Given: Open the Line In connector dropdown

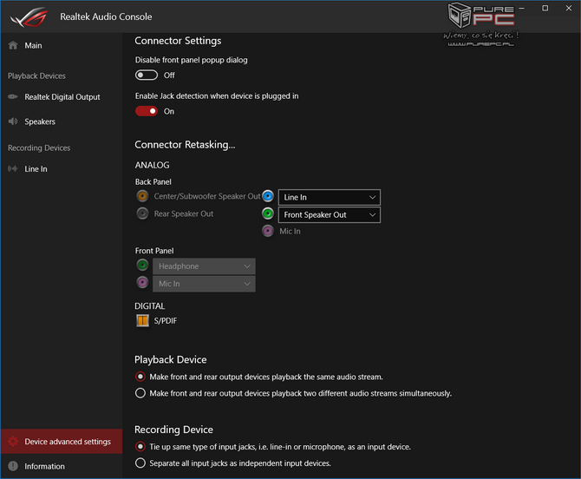Looking at the screenshot, I should coord(330,197).
